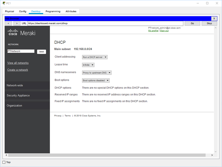Click the horizontal scrollbar right arrow

pos(212,155)
